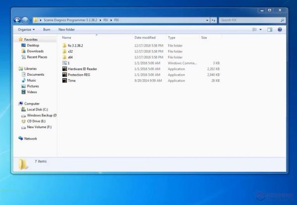Viewport: 297px width, 205px height.
Task: Select Computer in navigation pane
Action: [x=32, y=103]
